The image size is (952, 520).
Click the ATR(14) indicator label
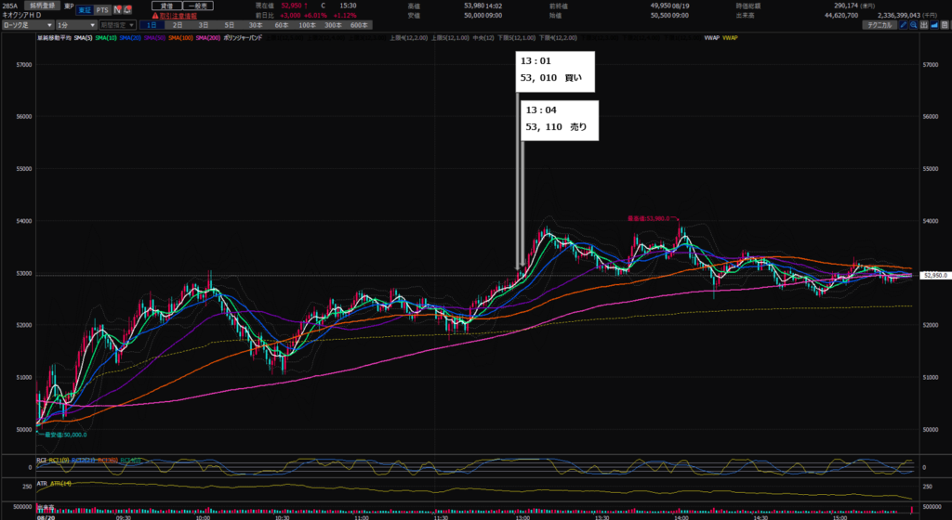click(60, 484)
